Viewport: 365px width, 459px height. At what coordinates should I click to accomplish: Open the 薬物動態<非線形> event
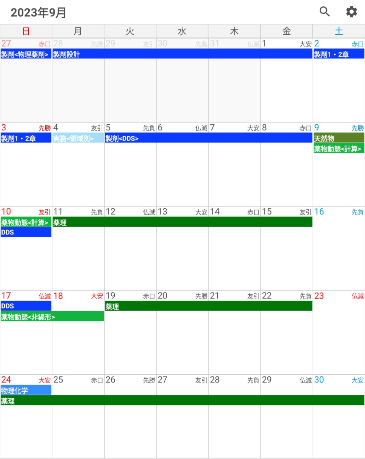[x=52, y=316]
